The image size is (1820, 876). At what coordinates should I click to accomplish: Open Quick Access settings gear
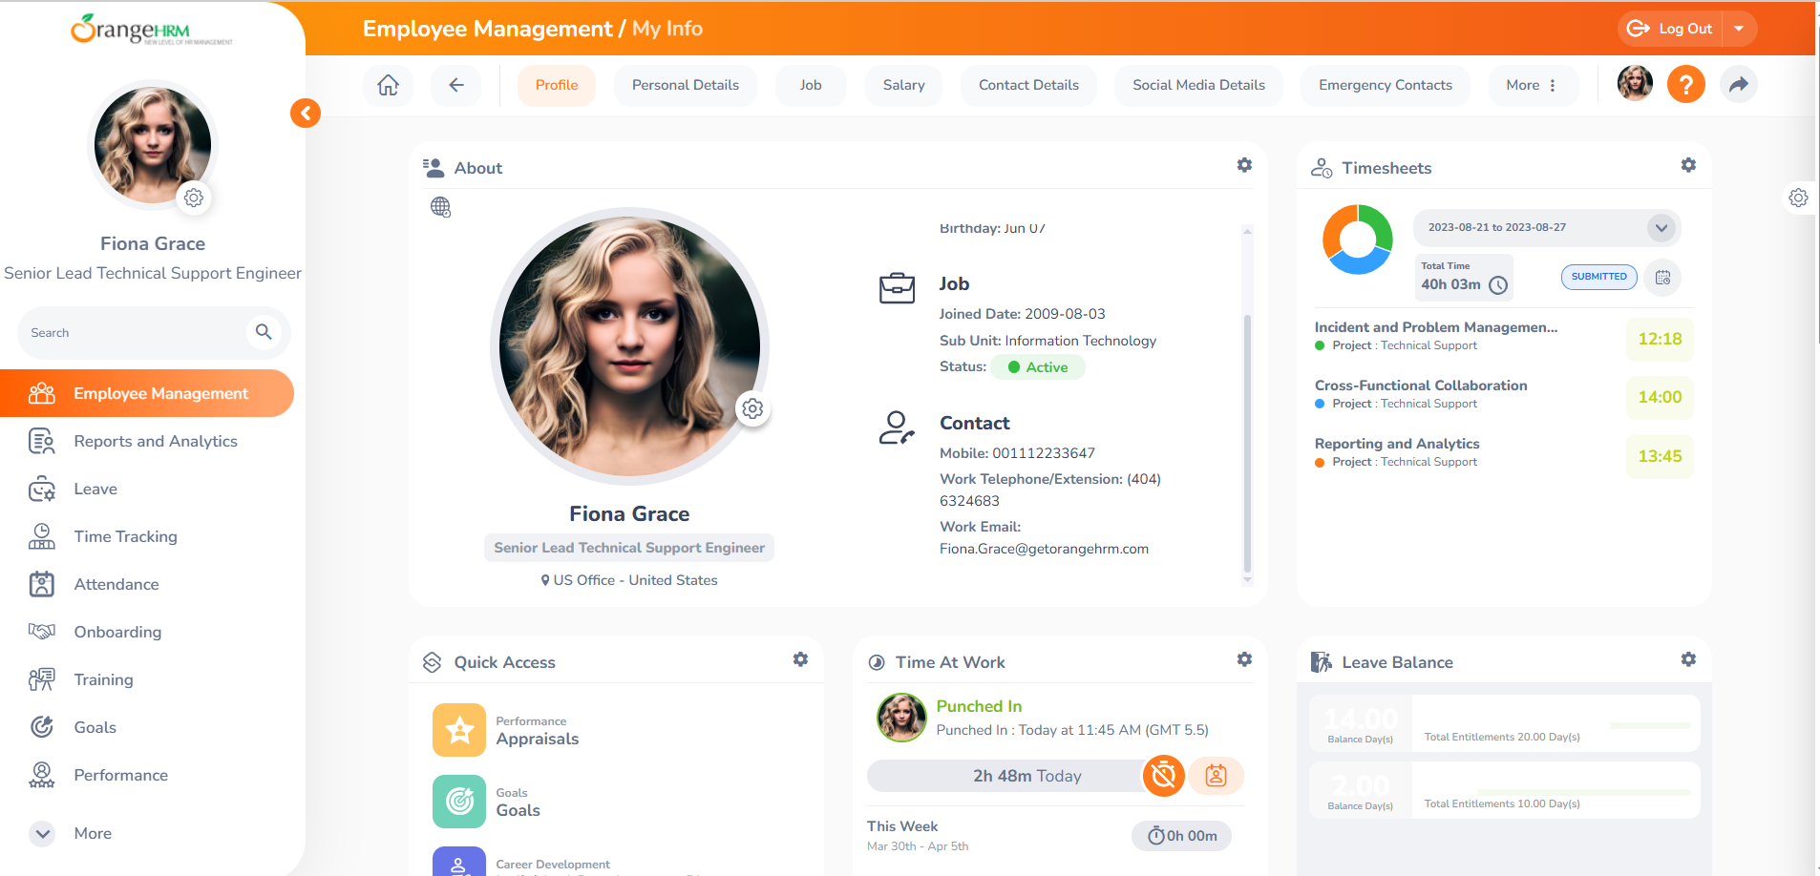(x=800, y=659)
